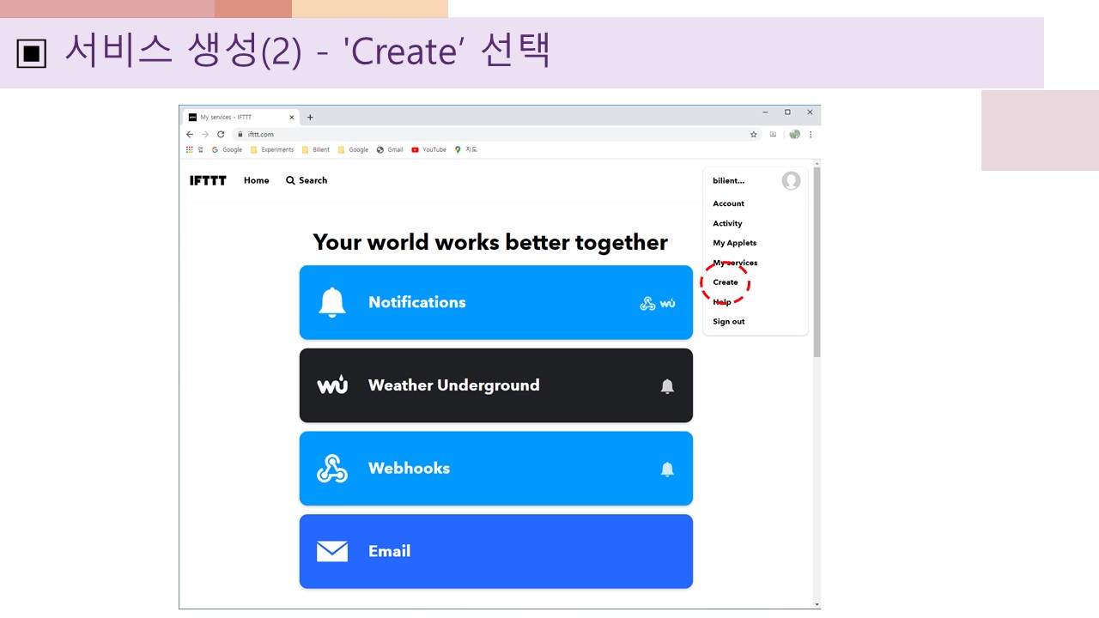Screen dimensions: 1099x618
Task: Click the ifttt.com address bar
Action: (x=496, y=135)
